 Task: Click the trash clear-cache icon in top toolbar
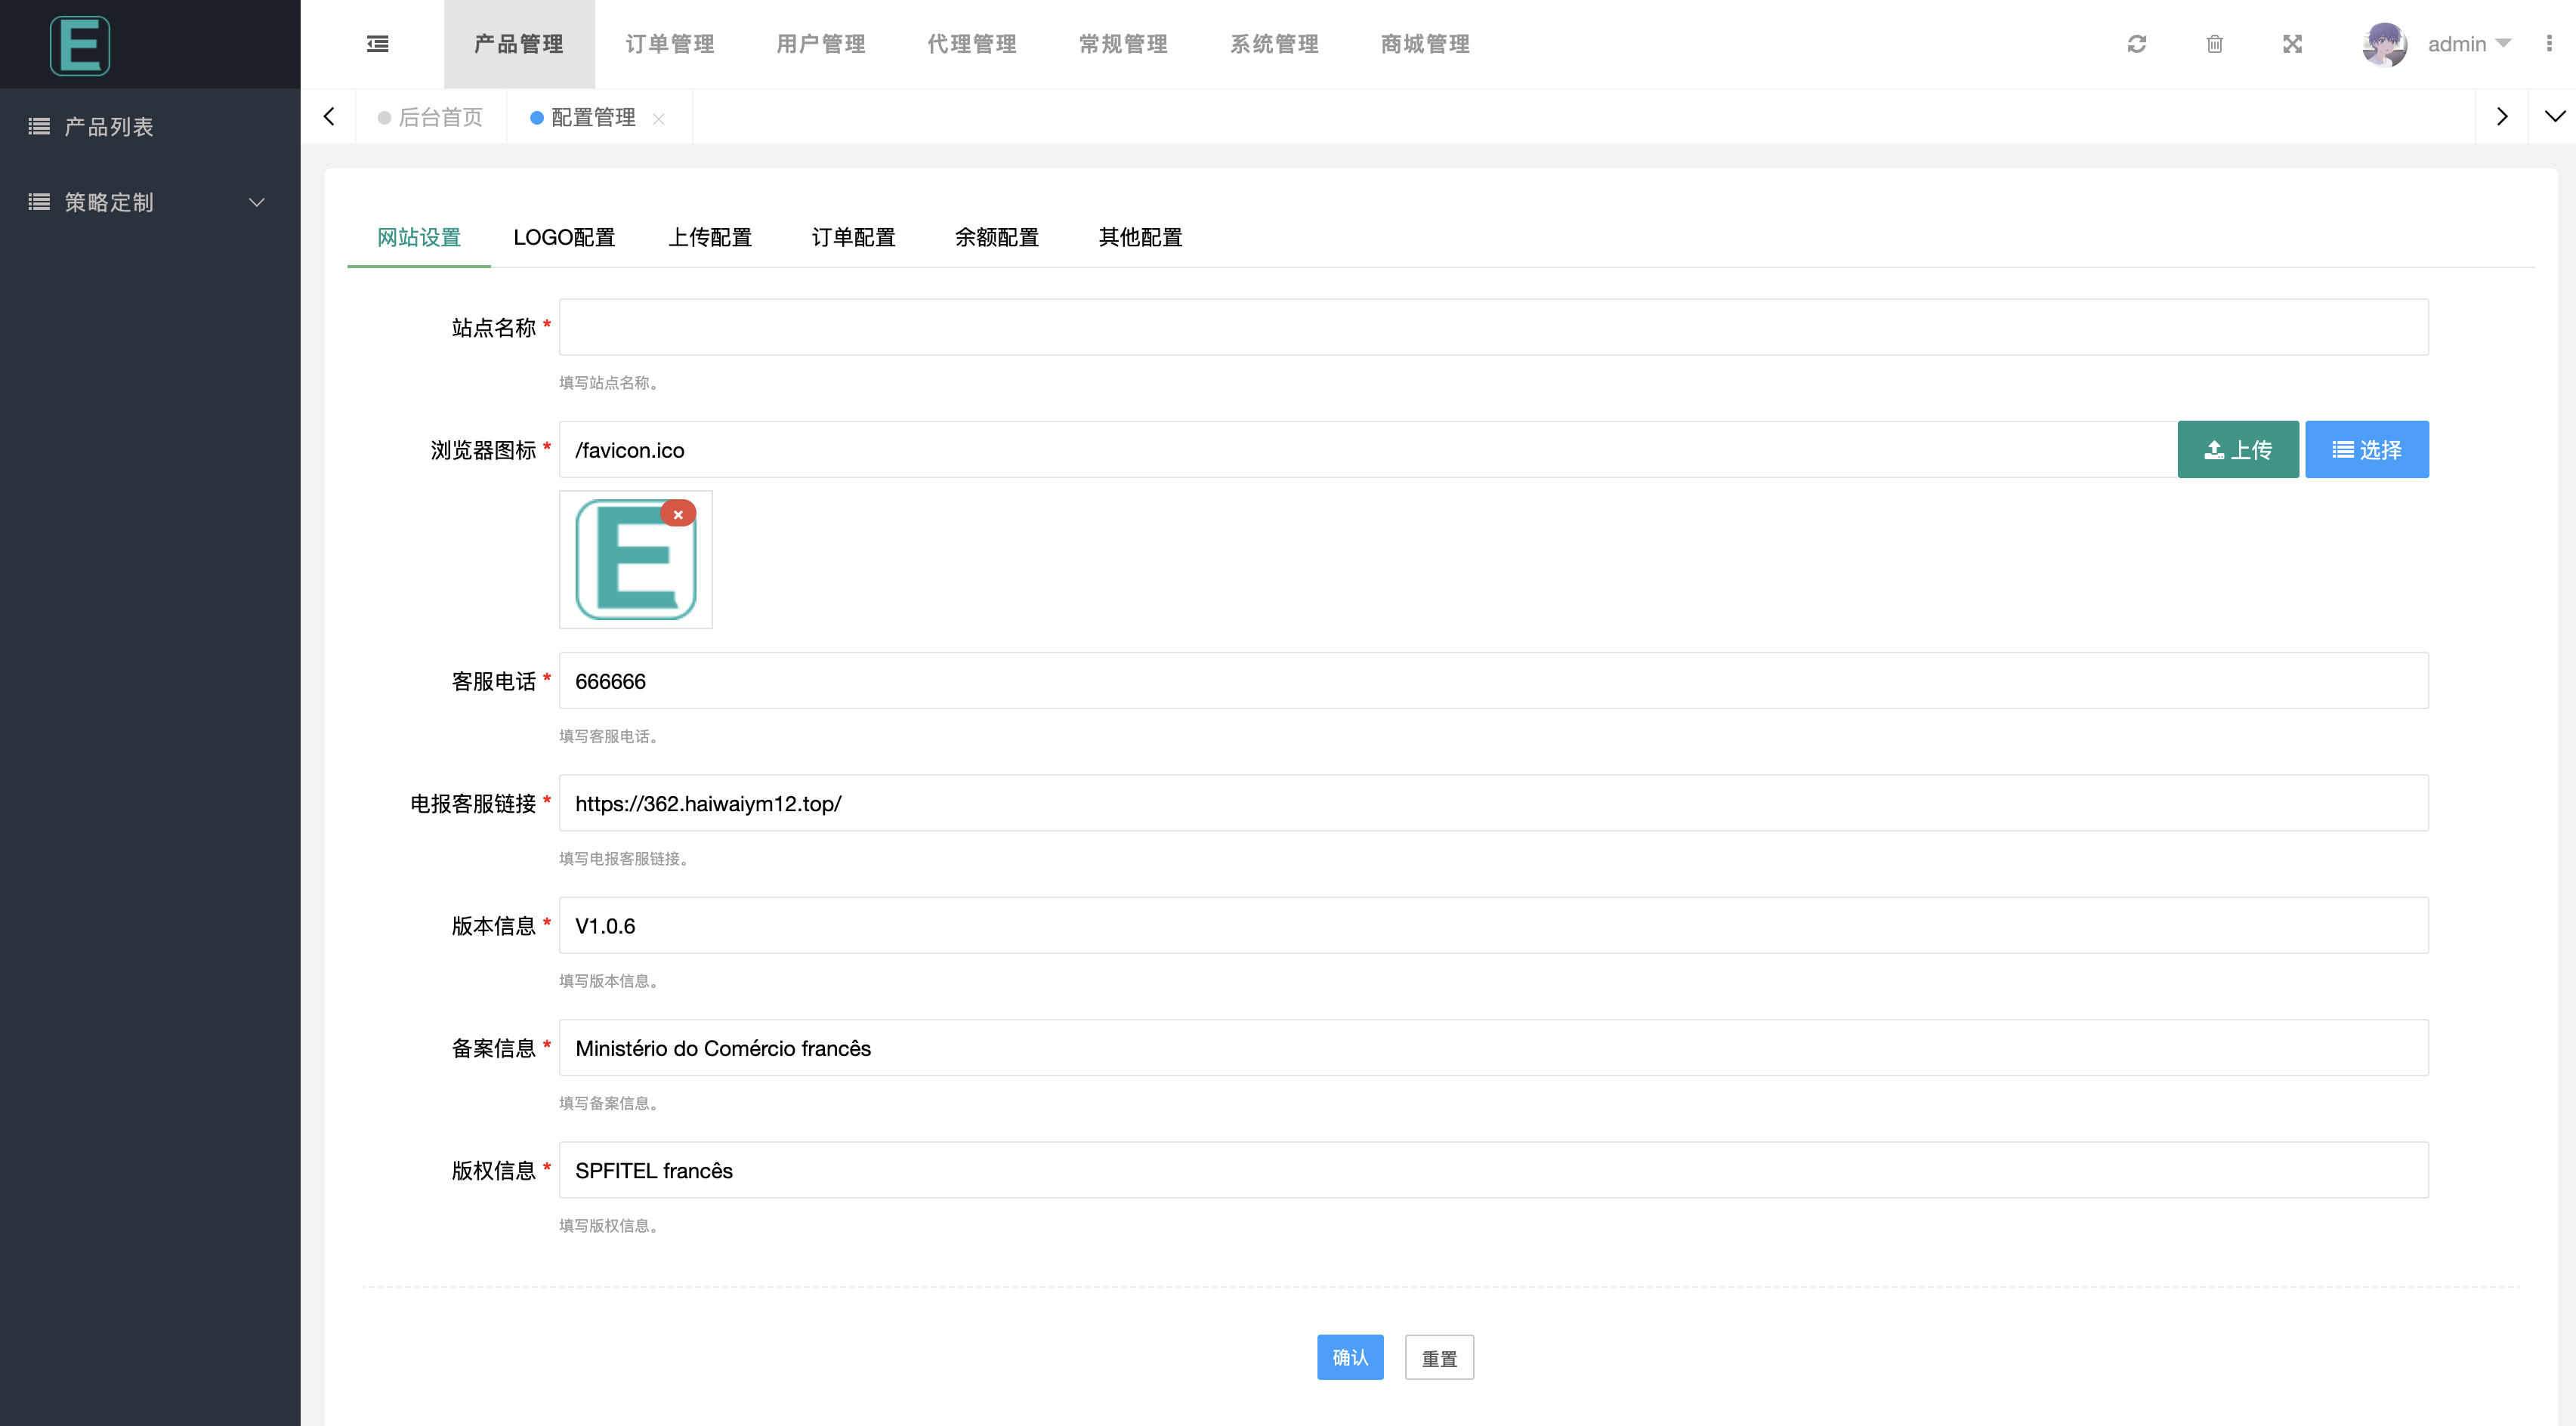2214,44
